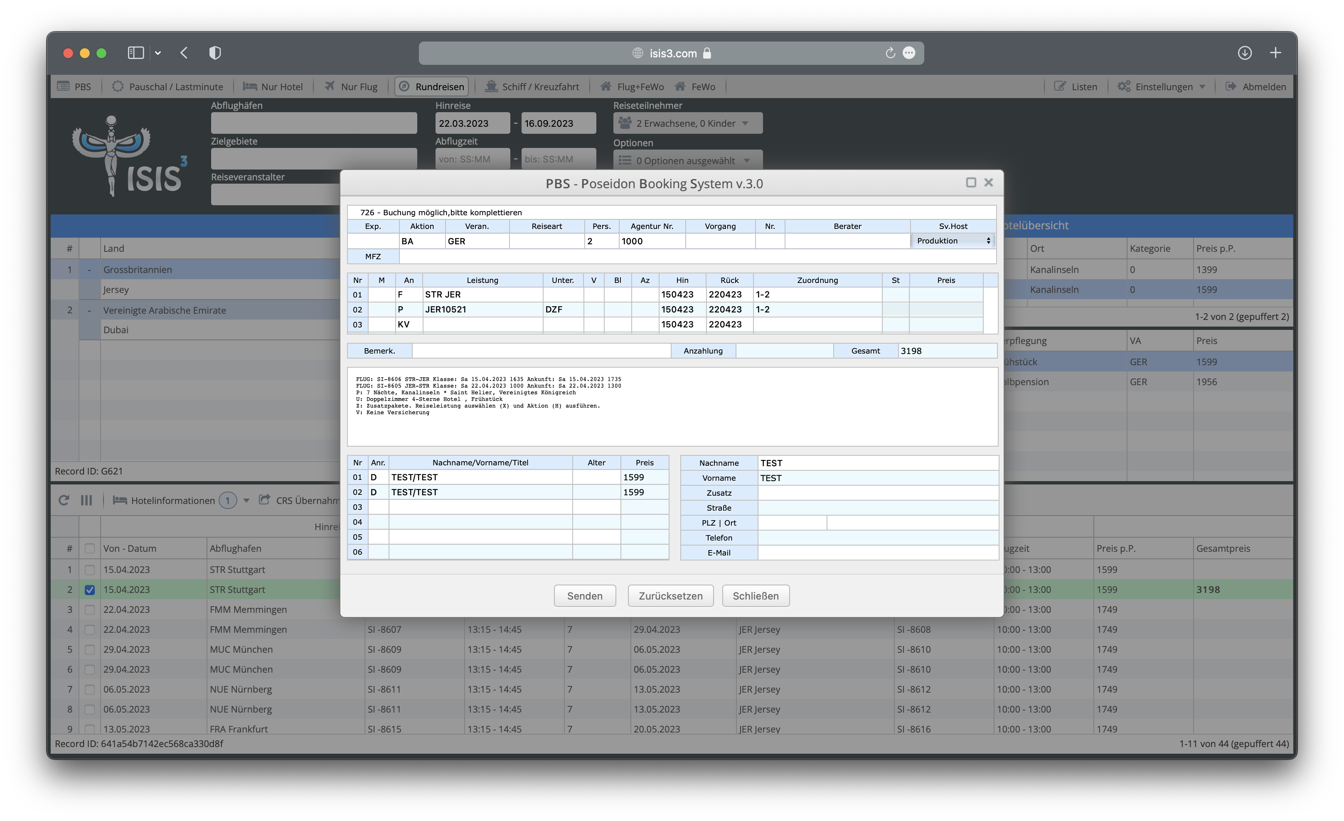Tick the row 3 FMM Memmingen checkbox
Viewport: 1344px width, 821px height.
click(x=90, y=610)
